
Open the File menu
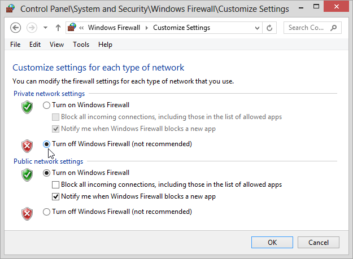tap(15, 45)
